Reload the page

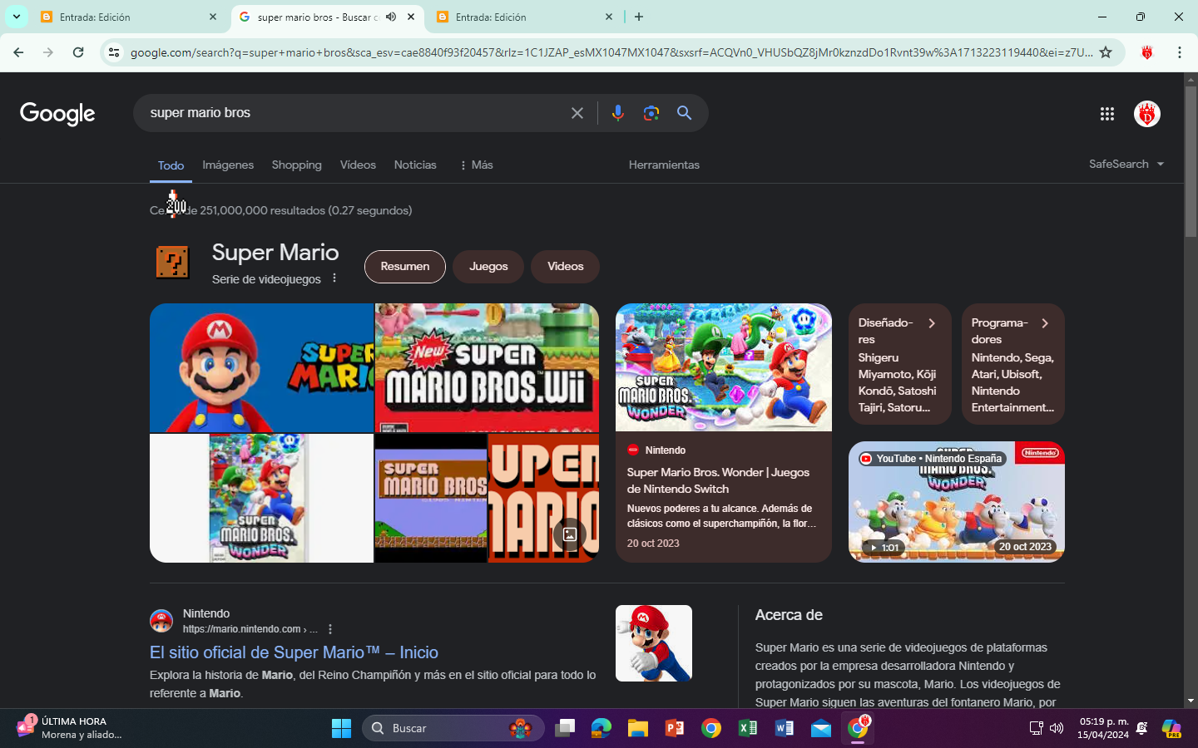78,52
